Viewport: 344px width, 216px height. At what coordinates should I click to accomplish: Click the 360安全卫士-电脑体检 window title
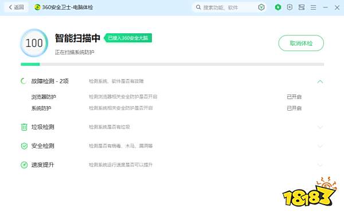(x=67, y=7)
